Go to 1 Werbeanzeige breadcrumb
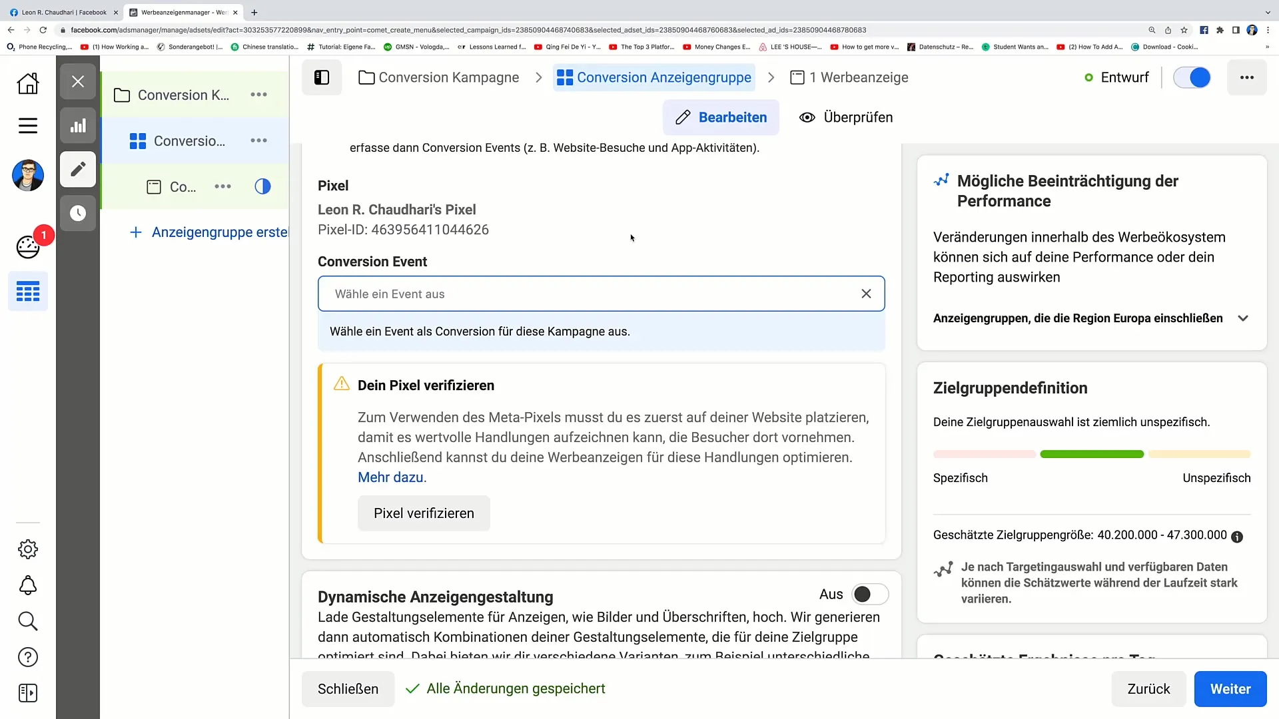 pos(849,77)
